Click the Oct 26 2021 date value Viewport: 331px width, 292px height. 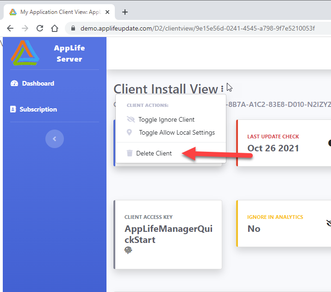point(273,149)
